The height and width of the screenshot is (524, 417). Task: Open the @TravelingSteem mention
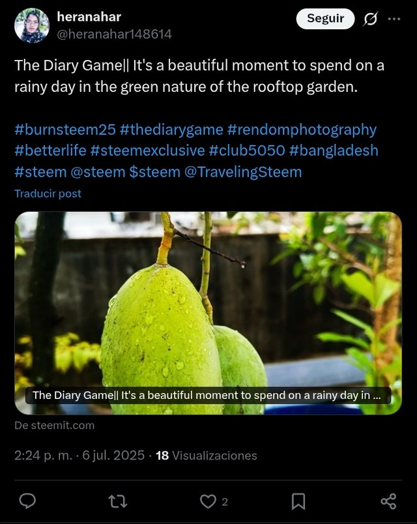point(243,172)
